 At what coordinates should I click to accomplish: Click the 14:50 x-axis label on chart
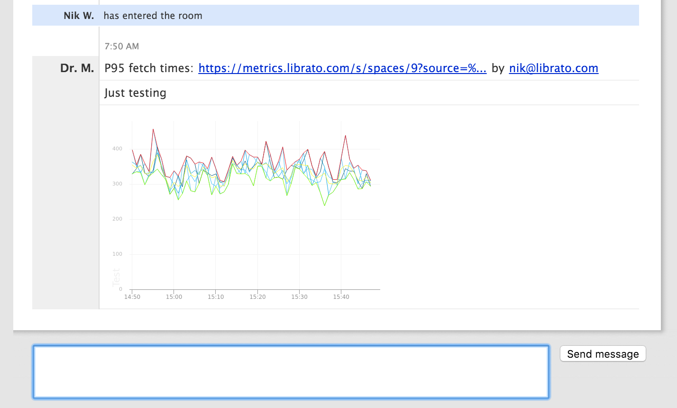(132, 297)
